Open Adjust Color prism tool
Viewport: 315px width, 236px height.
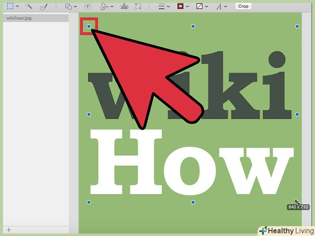tap(124, 6)
